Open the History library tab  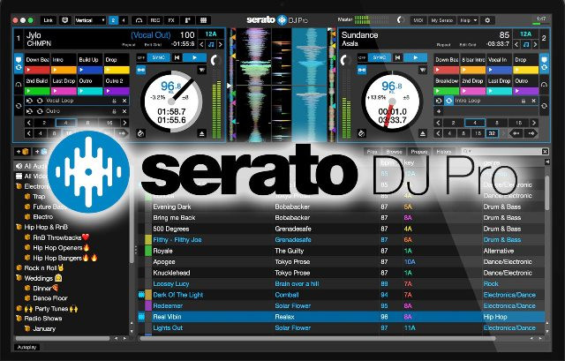click(x=443, y=152)
